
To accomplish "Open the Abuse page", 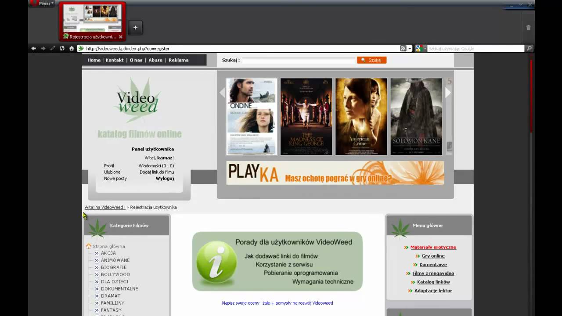I will (x=155, y=60).
